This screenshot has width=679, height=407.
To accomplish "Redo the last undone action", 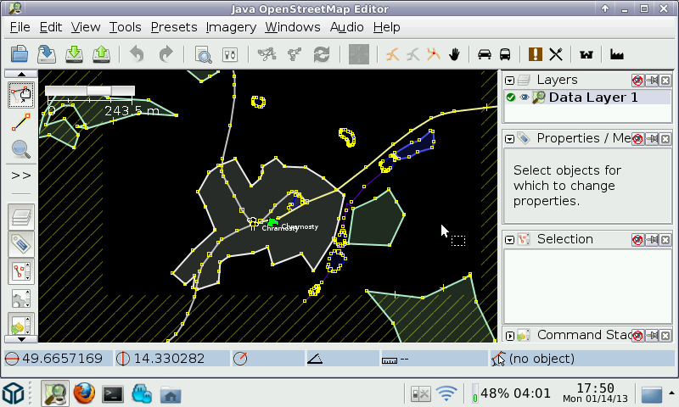I will point(166,54).
